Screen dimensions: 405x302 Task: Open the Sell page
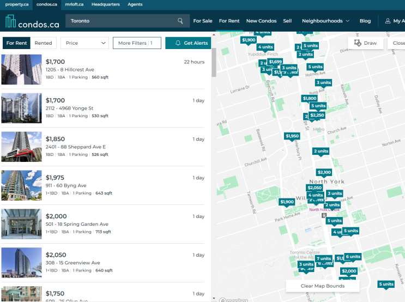[x=287, y=21]
